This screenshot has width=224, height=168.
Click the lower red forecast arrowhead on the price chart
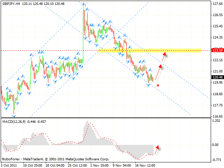[160, 66]
